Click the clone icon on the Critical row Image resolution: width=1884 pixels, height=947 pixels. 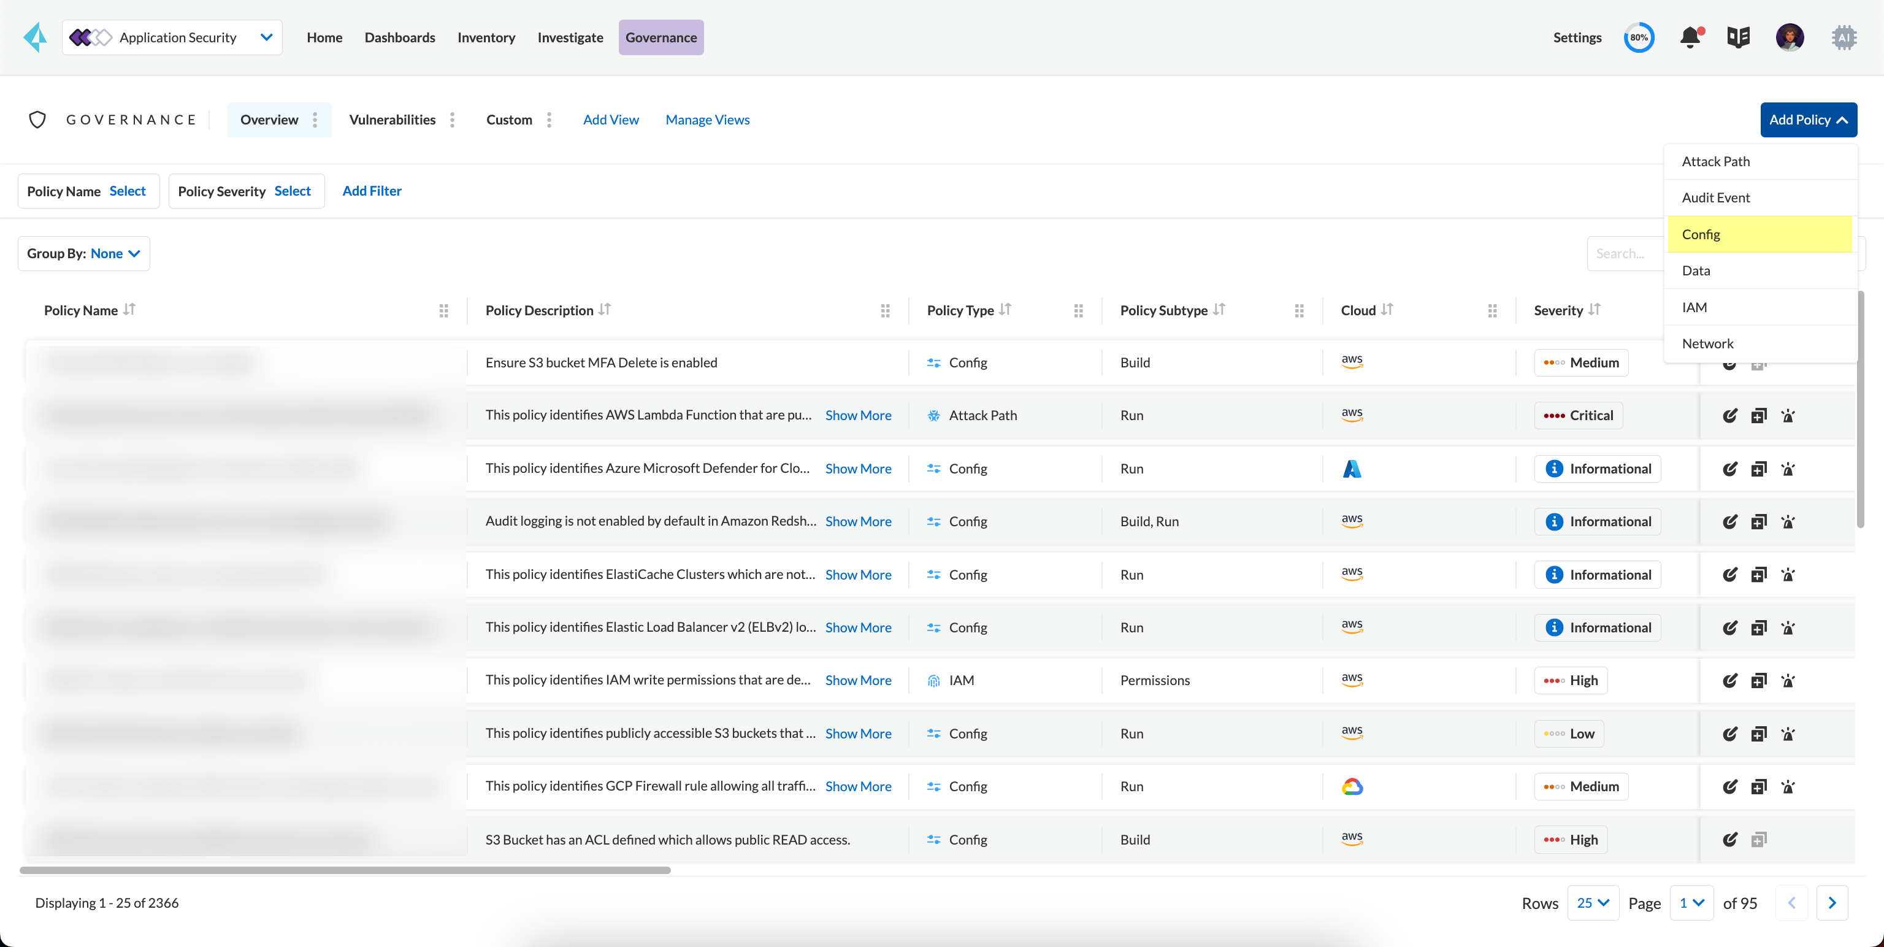[1759, 415]
